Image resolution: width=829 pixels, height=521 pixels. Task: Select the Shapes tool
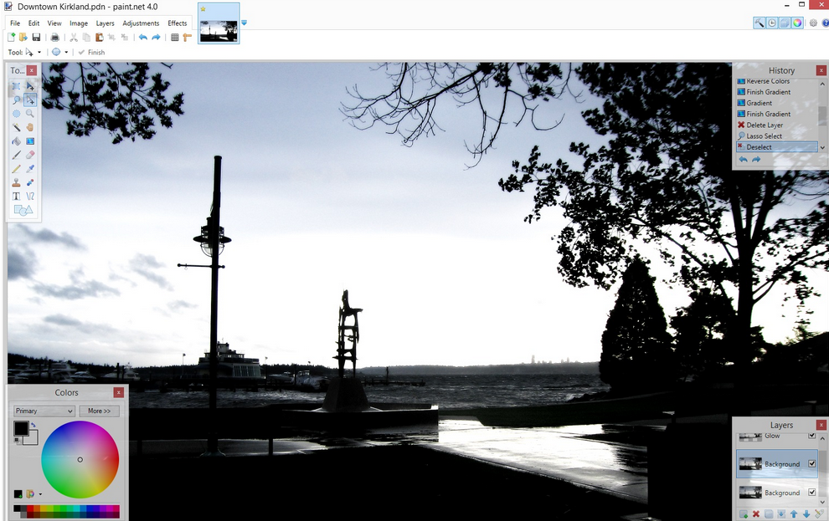point(23,210)
